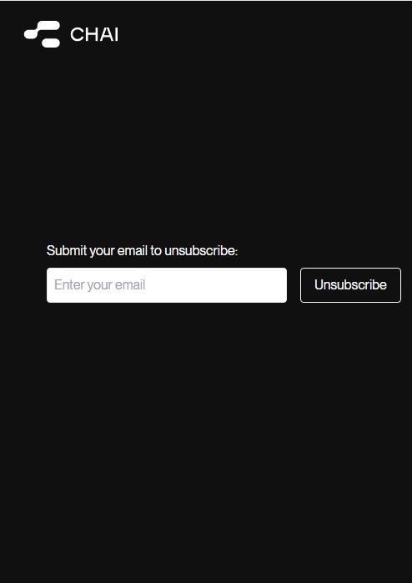
Task: Click the 'Submit your email to unsubscribe' label
Action: (142, 251)
